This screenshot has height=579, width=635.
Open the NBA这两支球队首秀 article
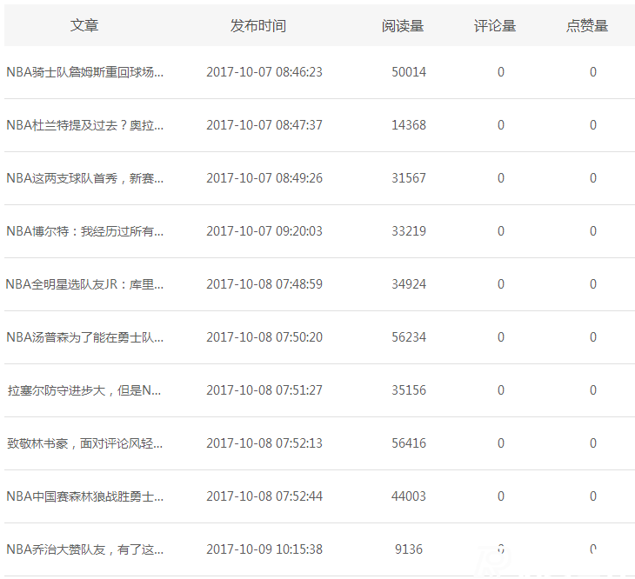click(x=84, y=178)
